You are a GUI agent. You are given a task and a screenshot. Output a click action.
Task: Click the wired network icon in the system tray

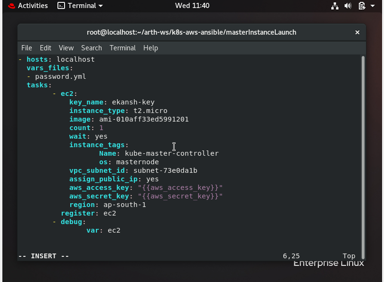(335, 6)
